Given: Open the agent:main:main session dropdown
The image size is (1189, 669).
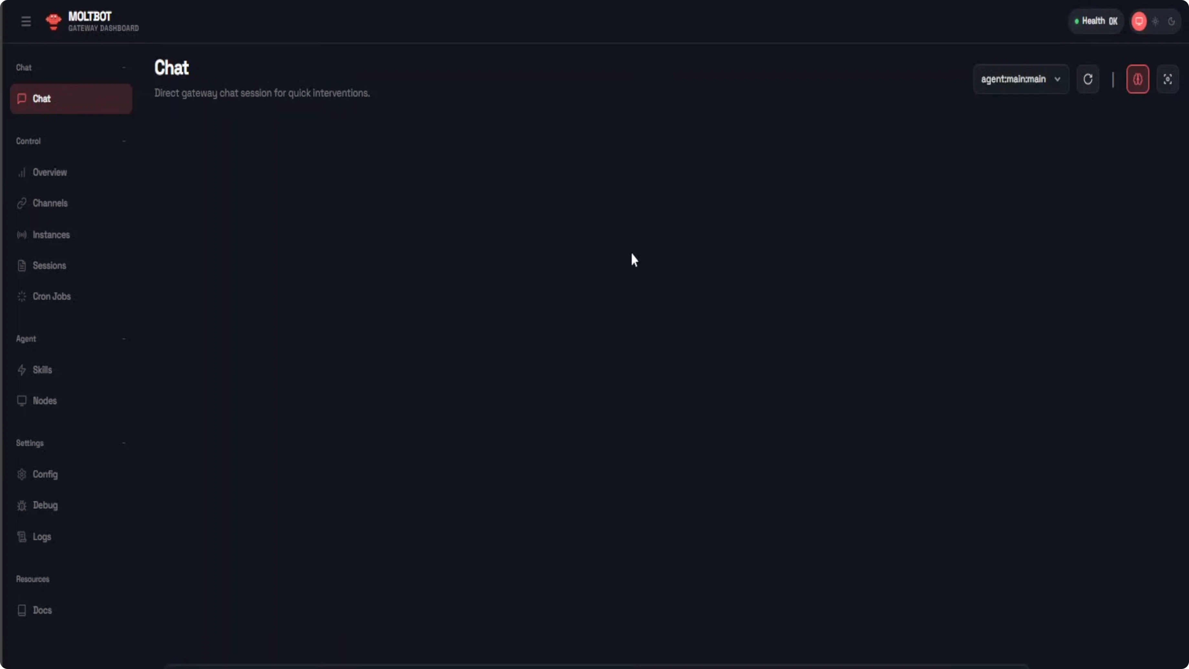Looking at the screenshot, I should [1021, 80].
